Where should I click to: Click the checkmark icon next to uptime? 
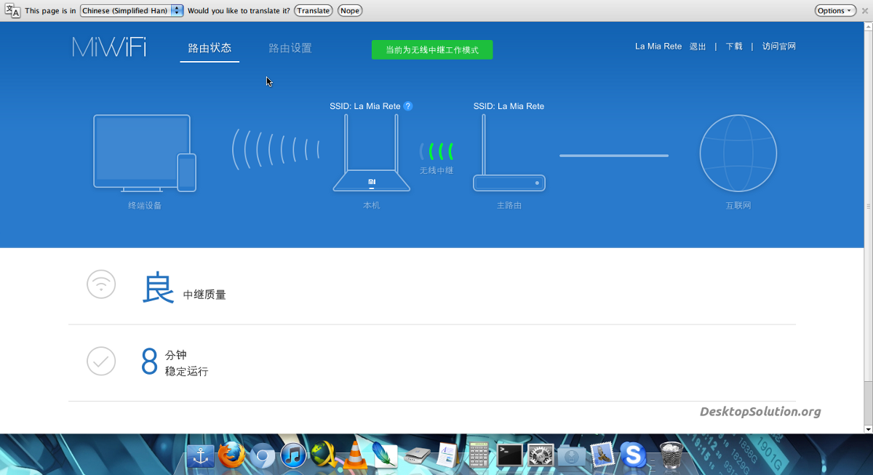click(100, 361)
